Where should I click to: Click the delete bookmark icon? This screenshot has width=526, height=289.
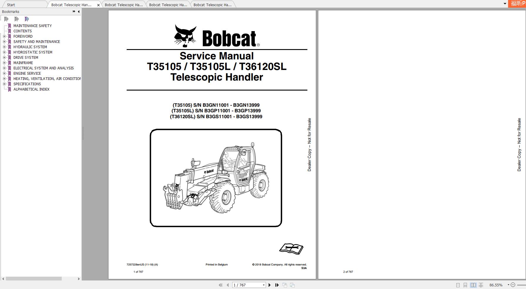[x=6, y=19]
